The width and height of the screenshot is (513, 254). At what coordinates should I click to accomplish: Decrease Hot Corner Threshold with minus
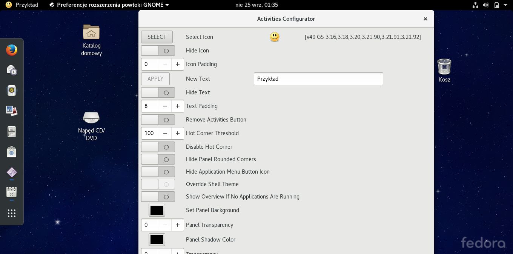pyautogui.click(x=165, y=133)
